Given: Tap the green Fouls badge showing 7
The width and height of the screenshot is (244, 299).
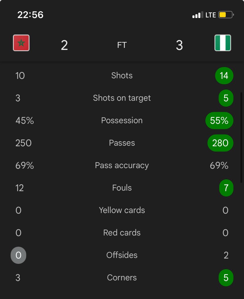Looking at the screenshot, I should (226, 188).
